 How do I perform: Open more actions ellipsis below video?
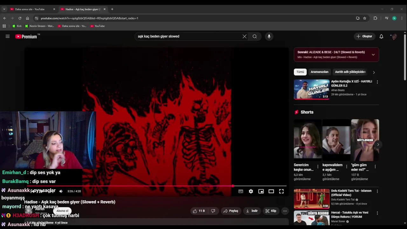pyautogui.click(x=285, y=211)
